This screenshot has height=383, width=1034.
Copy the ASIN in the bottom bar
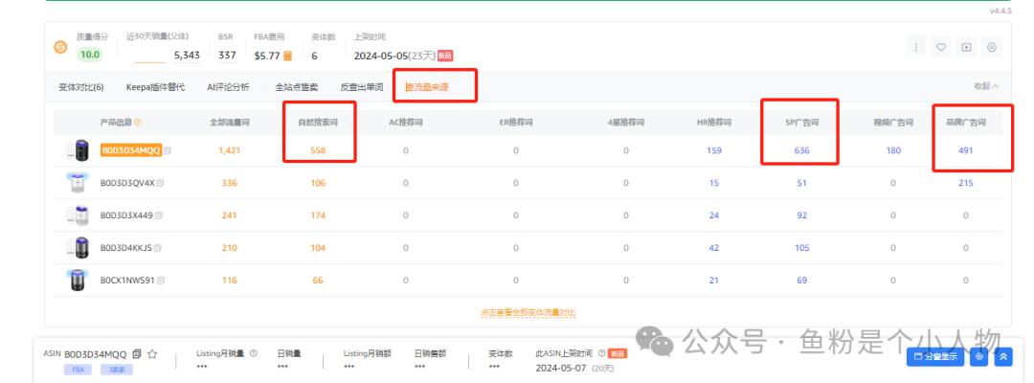tap(137, 354)
